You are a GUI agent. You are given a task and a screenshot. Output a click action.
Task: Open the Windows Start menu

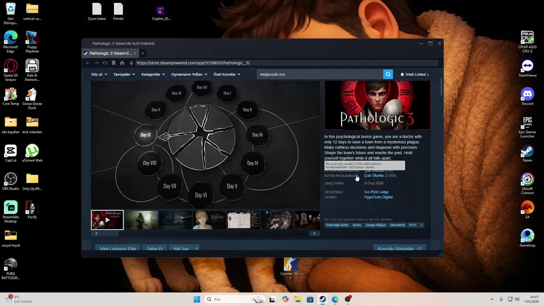(x=197, y=299)
